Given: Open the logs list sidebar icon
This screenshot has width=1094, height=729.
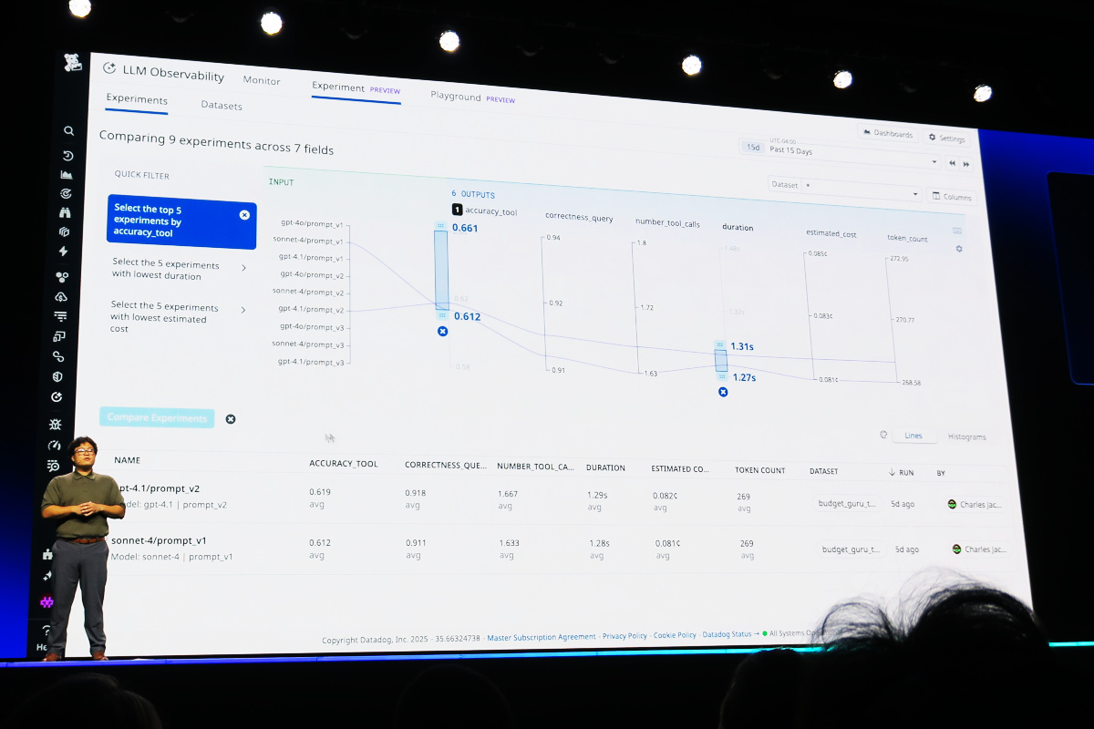Looking at the screenshot, I should [60, 316].
